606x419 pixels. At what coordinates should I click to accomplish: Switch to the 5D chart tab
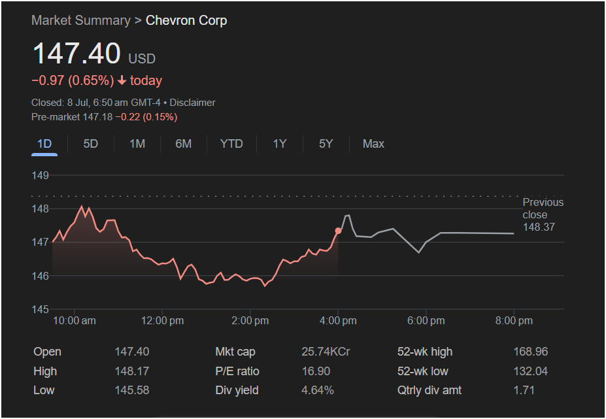pos(91,144)
